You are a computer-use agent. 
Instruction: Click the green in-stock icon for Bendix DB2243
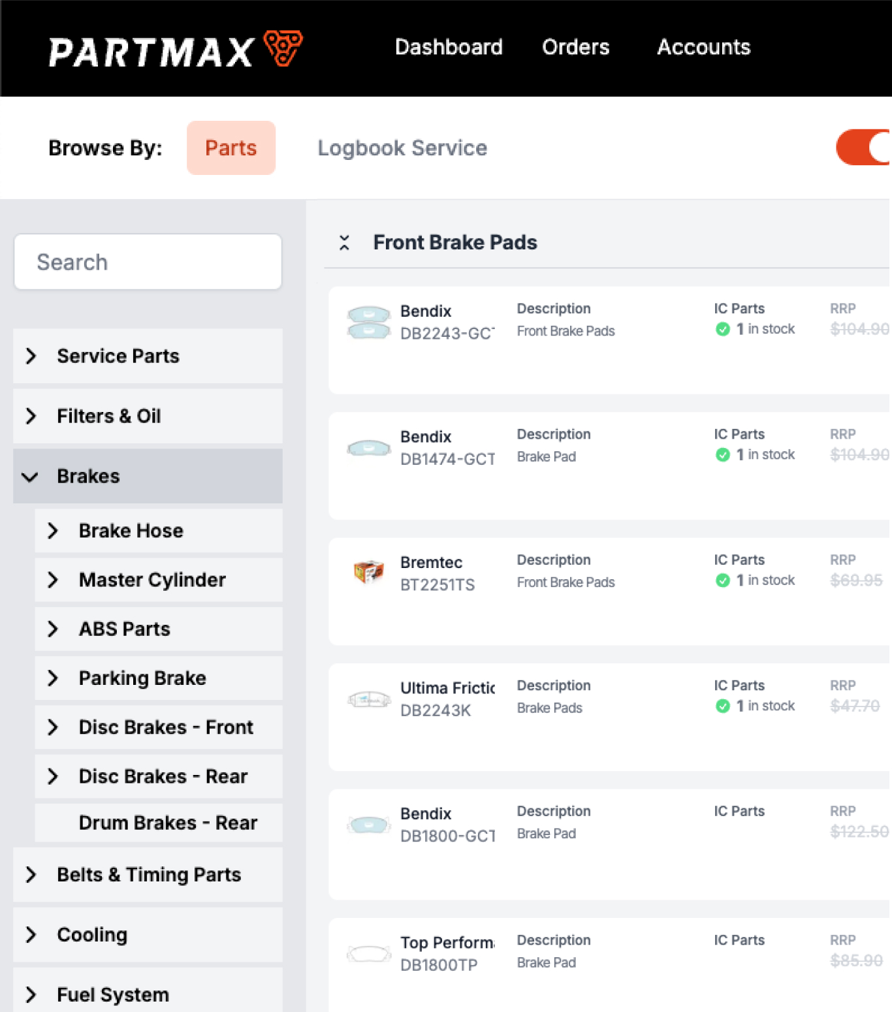(723, 329)
